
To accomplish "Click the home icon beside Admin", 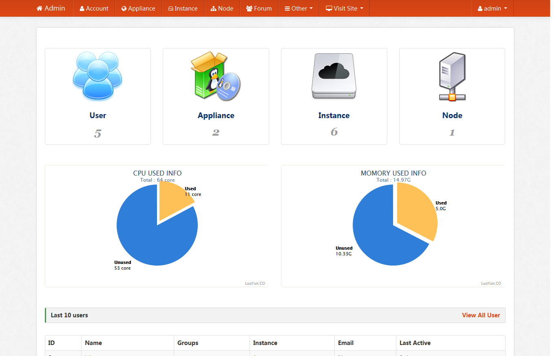I will click(40, 8).
